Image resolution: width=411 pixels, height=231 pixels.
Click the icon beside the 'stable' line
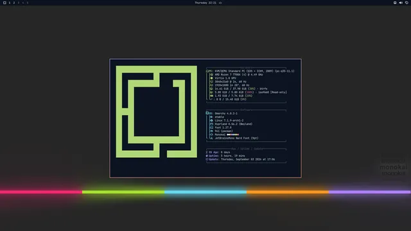click(211, 117)
